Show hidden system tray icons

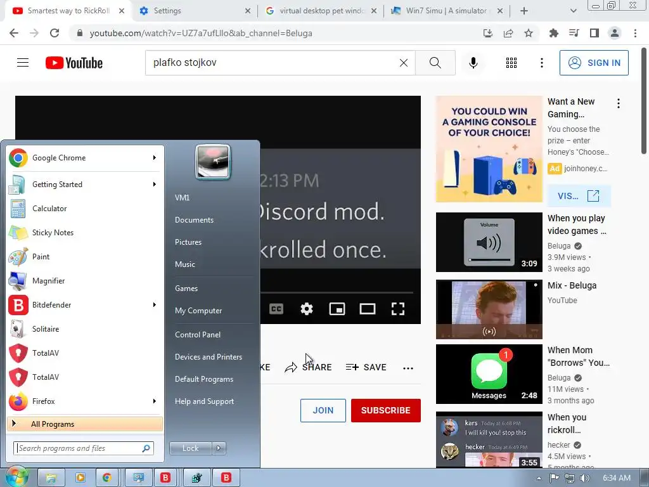[539, 478]
